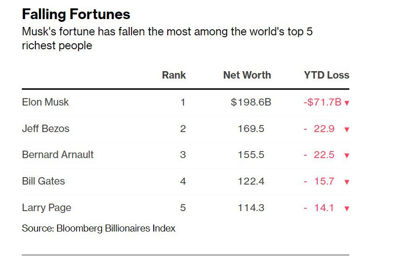Click the Falling Fortunes title

[76, 14]
